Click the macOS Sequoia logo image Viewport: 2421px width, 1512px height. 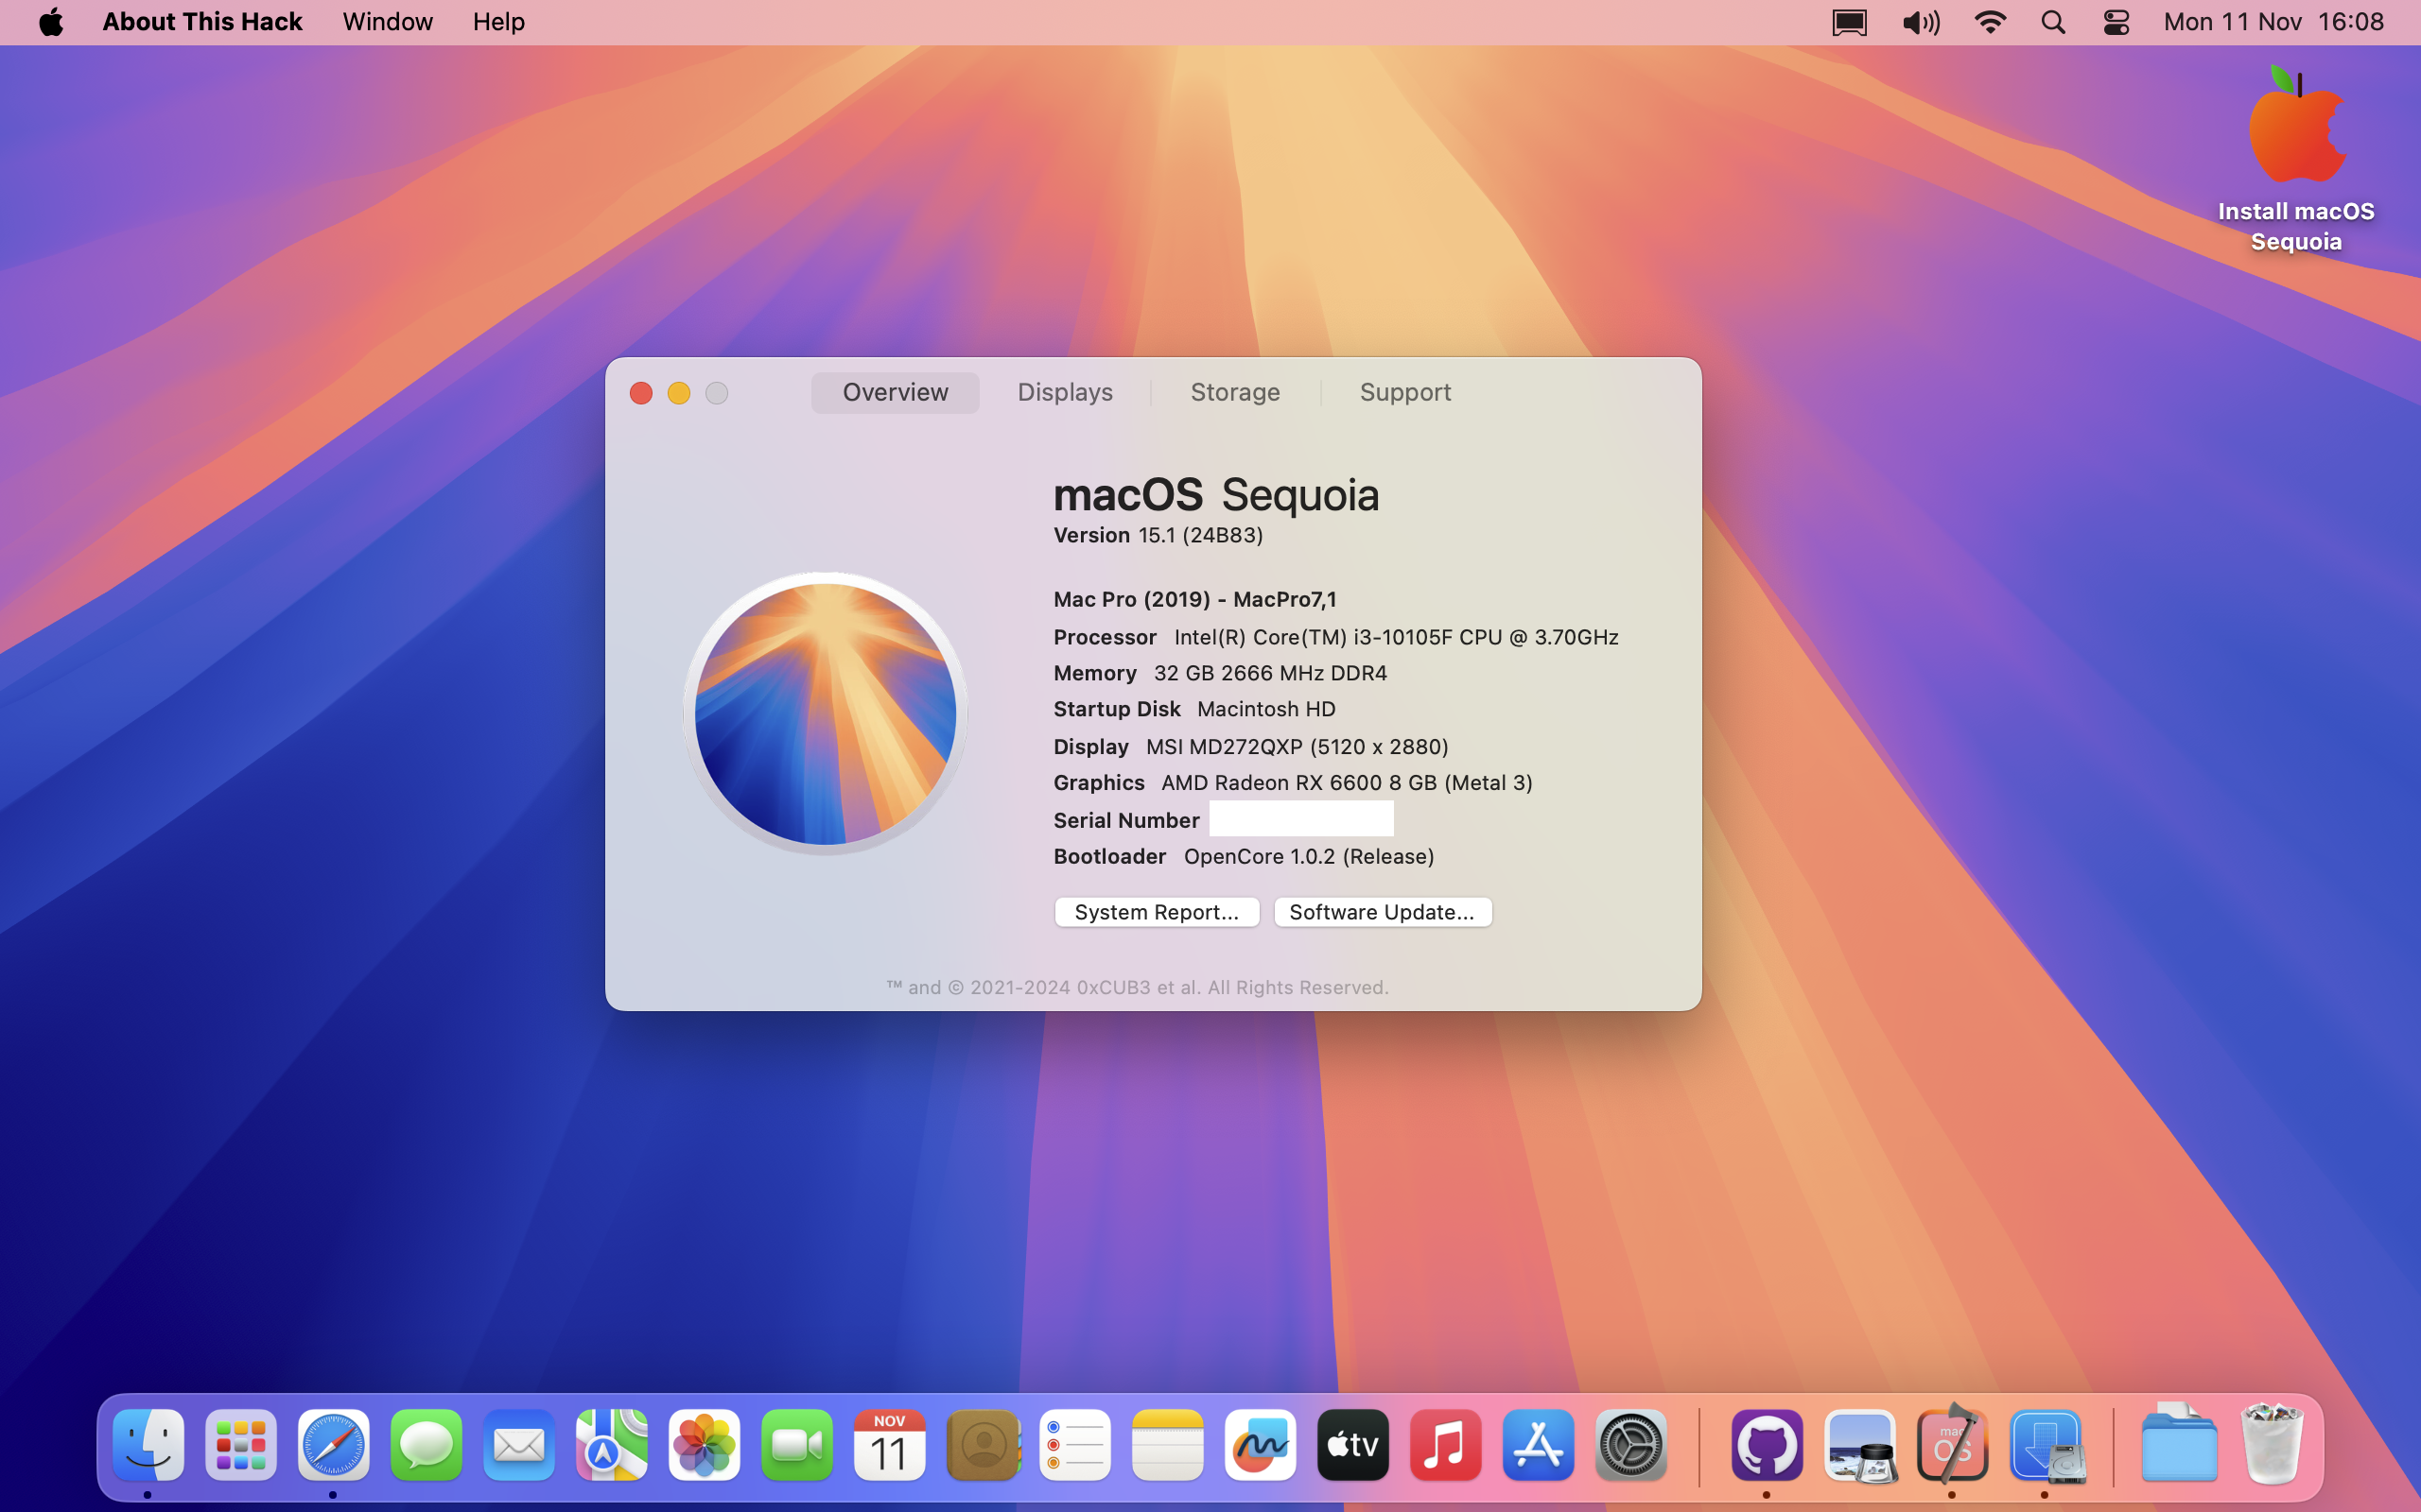tap(826, 713)
